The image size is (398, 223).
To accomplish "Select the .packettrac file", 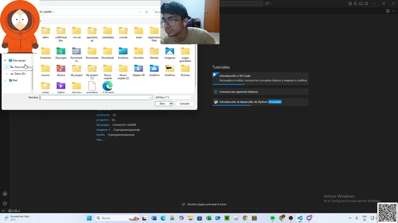I will tap(92, 88).
